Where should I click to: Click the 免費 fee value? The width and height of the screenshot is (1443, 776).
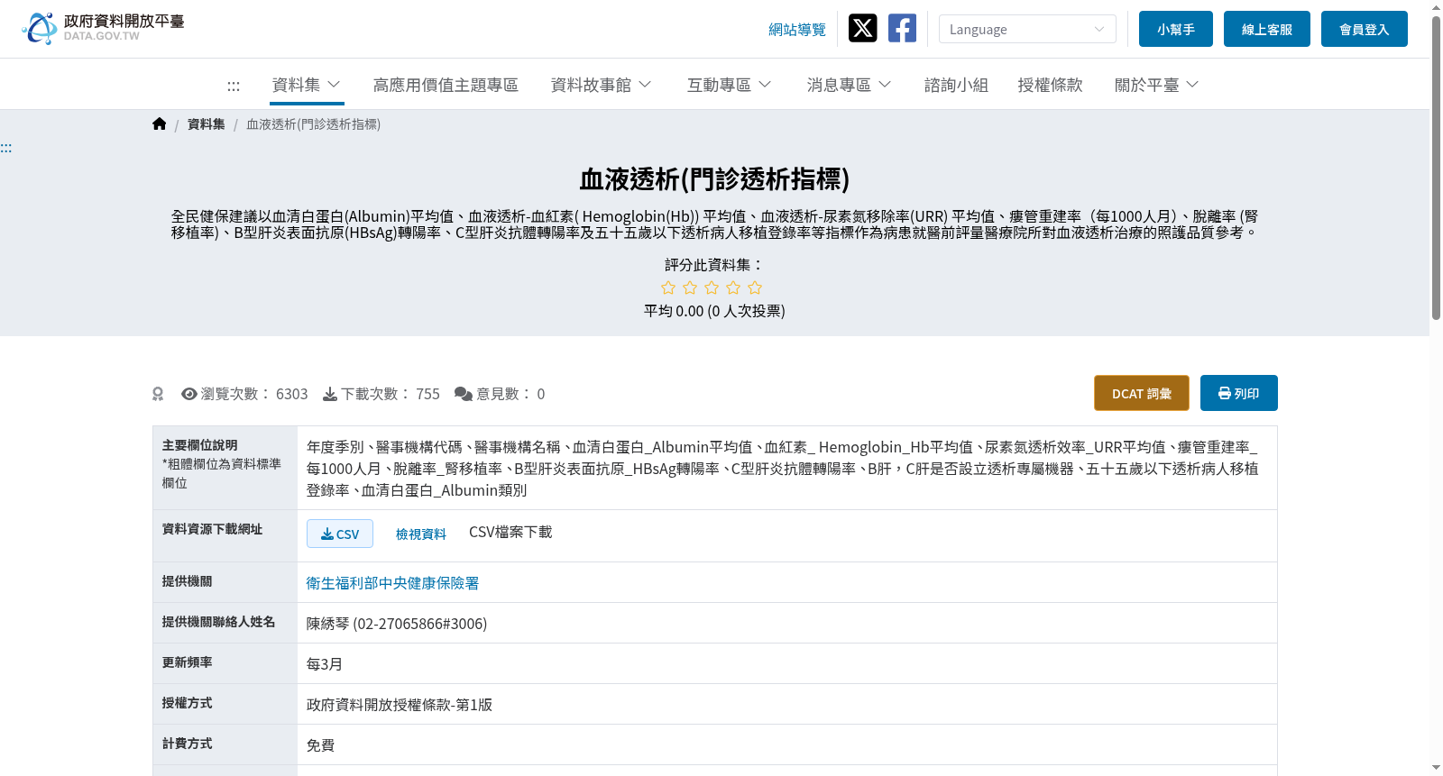click(x=321, y=745)
